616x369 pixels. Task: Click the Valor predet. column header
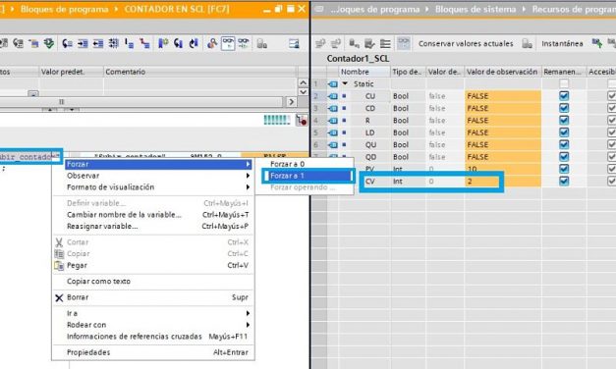(71, 72)
